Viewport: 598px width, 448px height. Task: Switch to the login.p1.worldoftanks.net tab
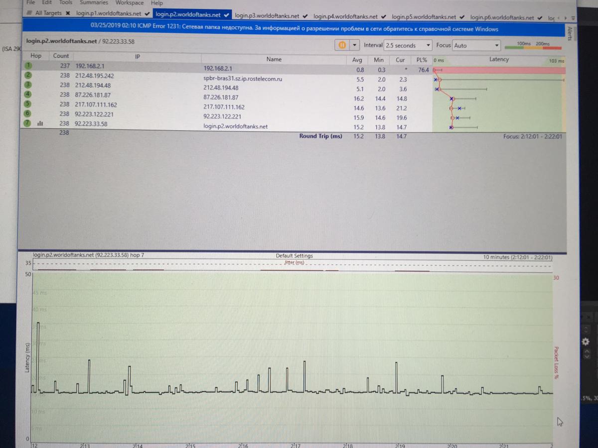click(x=112, y=13)
